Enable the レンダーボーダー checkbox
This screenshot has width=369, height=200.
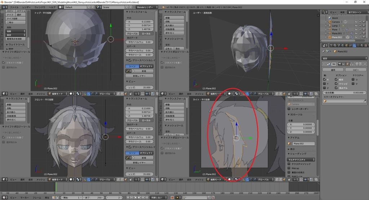point(289,109)
